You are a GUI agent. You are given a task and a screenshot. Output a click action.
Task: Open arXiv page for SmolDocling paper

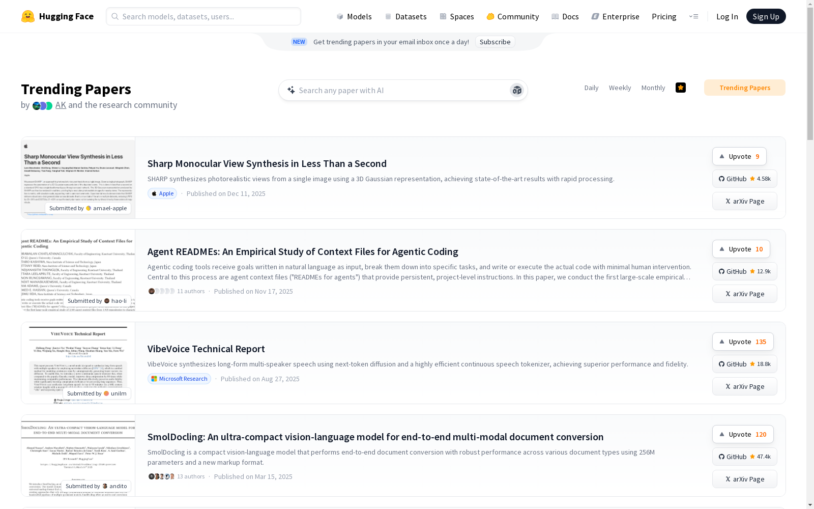click(x=745, y=479)
